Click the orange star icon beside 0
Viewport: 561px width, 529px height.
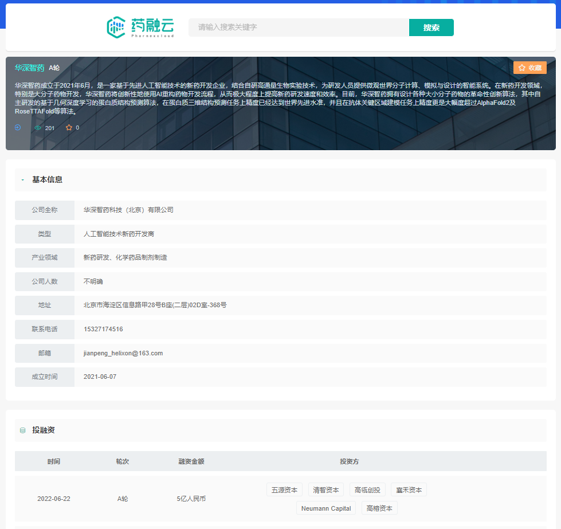[69, 128]
